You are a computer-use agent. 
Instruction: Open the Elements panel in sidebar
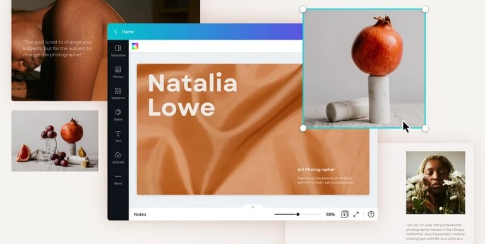118,94
